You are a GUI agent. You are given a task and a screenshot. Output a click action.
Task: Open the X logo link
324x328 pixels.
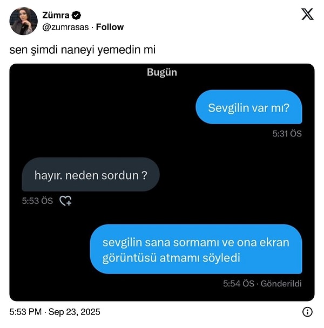click(x=307, y=14)
